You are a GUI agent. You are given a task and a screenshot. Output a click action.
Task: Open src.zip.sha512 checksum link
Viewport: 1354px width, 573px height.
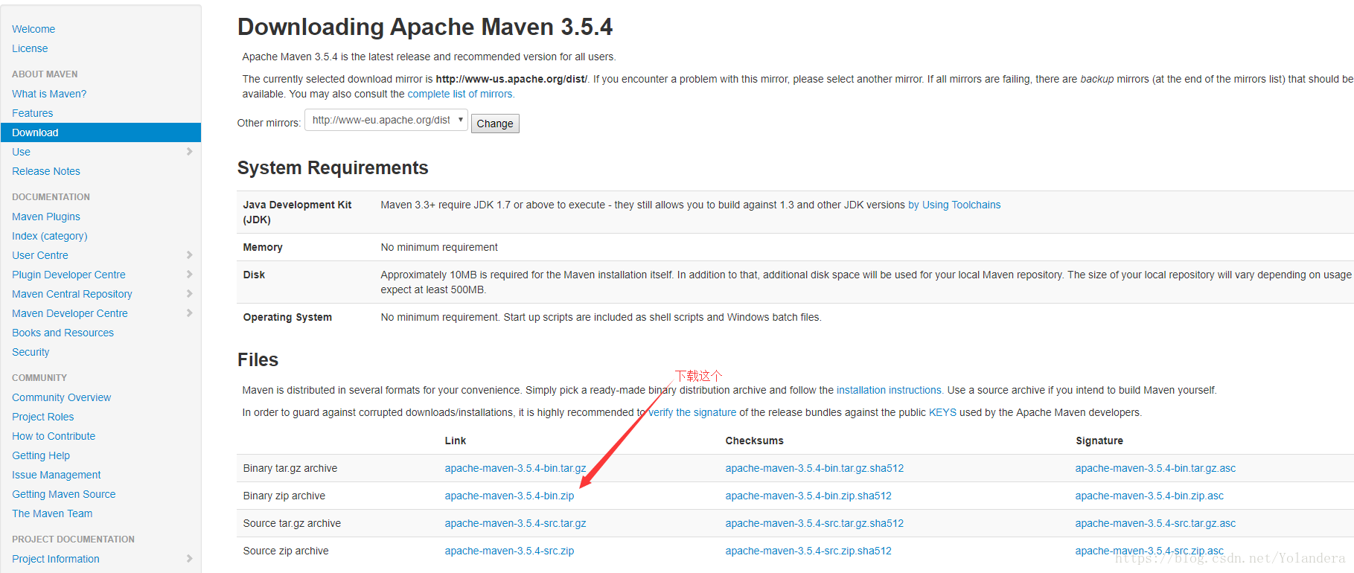point(808,551)
